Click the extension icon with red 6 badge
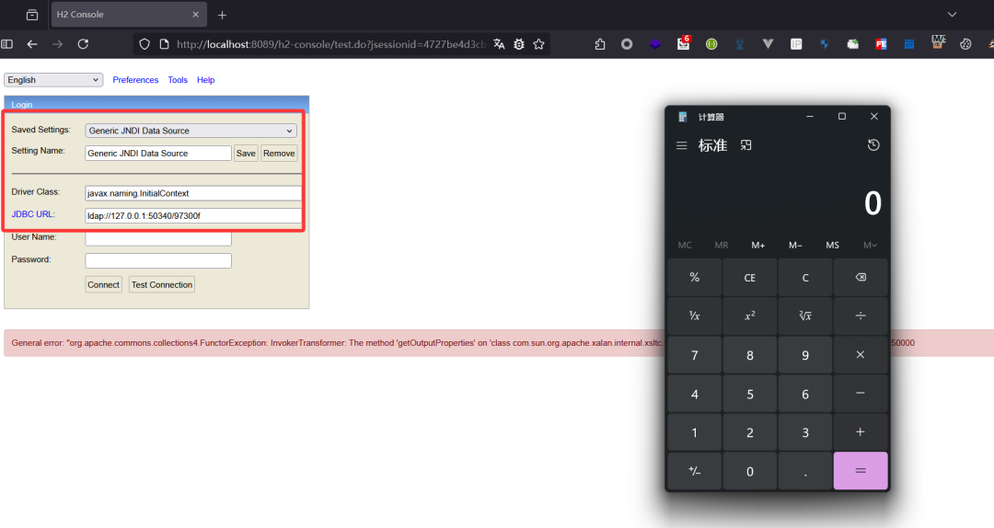This screenshot has height=528, width=994. [x=683, y=43]
